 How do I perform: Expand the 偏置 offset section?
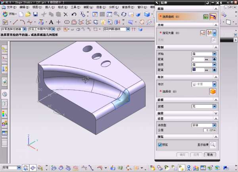pos(215,113)
